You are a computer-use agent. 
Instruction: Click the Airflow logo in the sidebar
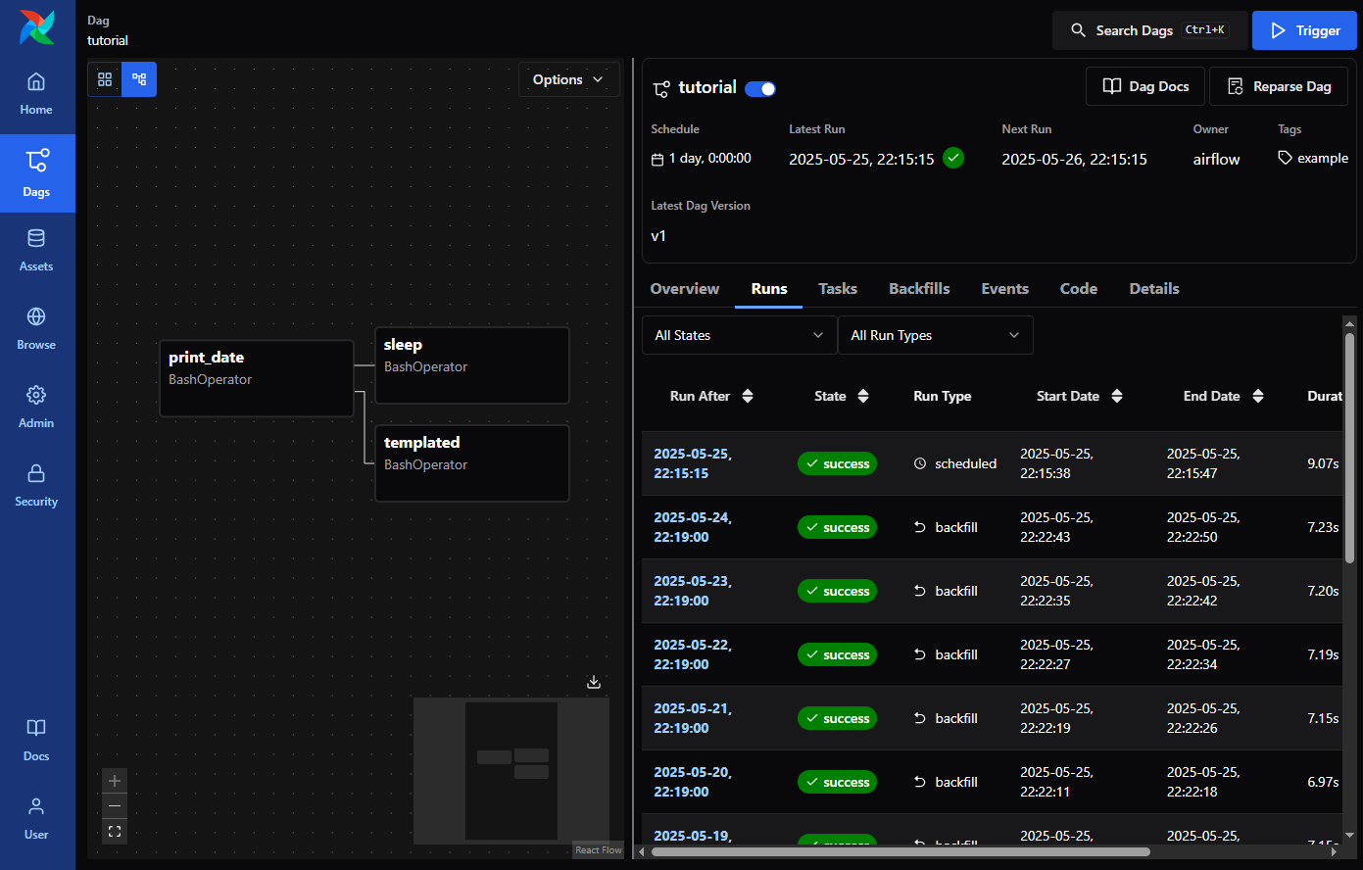click(36, 27)
